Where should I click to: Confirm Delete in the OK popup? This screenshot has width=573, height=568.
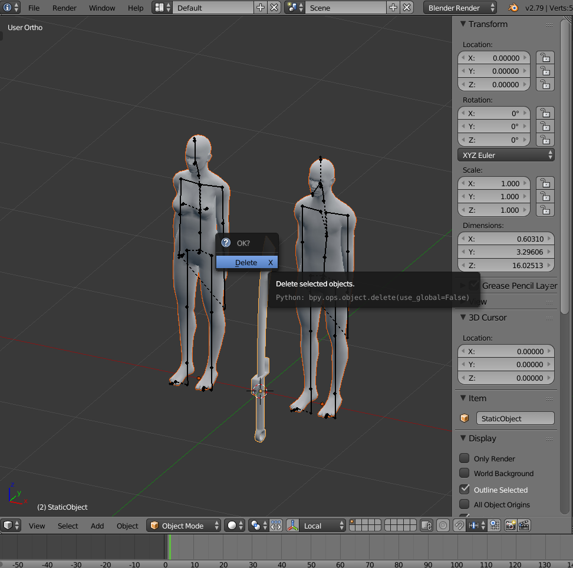pyautogui.click(x=246, y=262)
